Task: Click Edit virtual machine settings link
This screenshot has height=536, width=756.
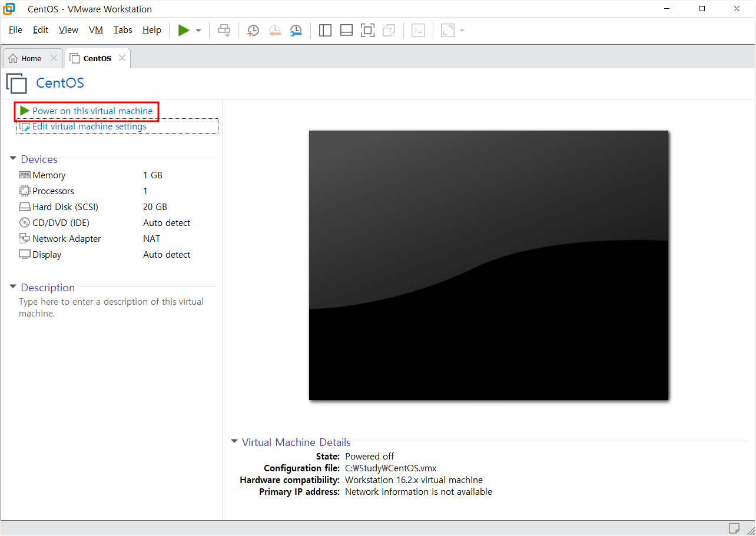Action: (x=89, y=126)
